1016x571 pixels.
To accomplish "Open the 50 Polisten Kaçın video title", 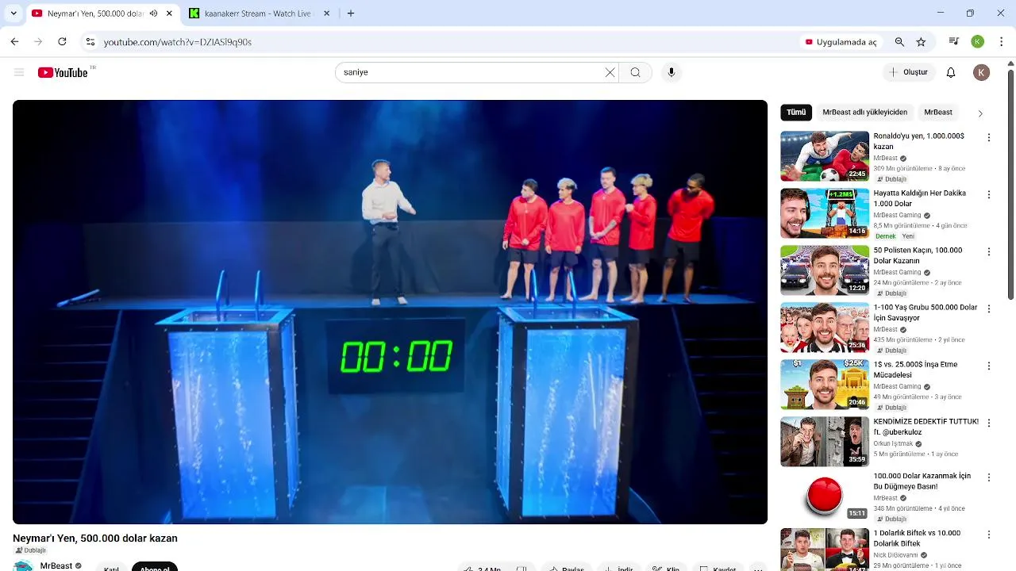I will click(918, 255).
